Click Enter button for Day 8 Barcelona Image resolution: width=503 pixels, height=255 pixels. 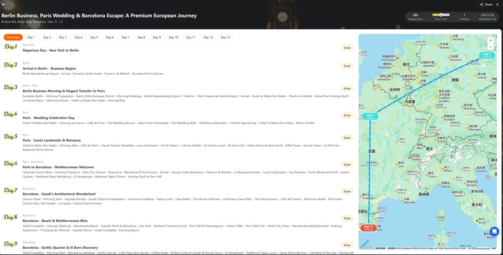[x=347, y=218]
